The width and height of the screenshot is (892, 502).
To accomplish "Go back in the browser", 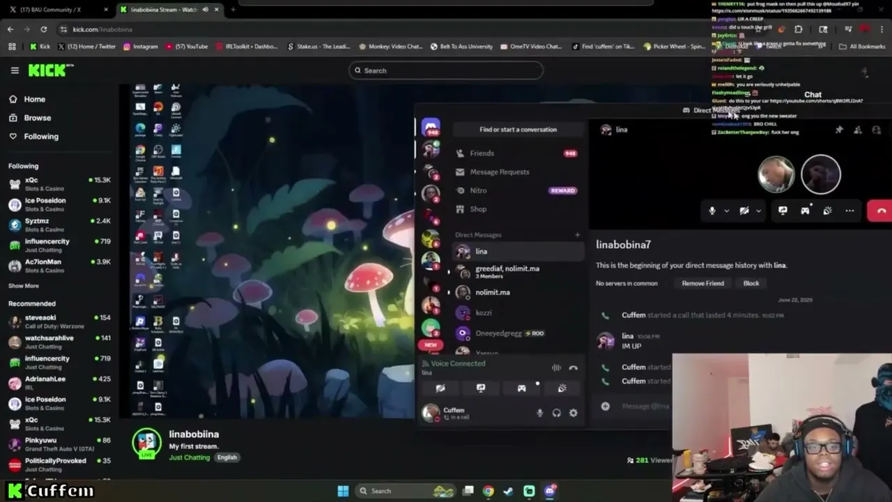I will click(x=10, y=29).
